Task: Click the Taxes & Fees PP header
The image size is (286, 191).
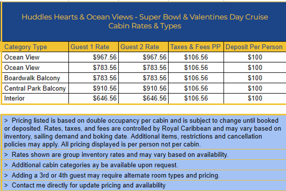Action: coord(196,47)
